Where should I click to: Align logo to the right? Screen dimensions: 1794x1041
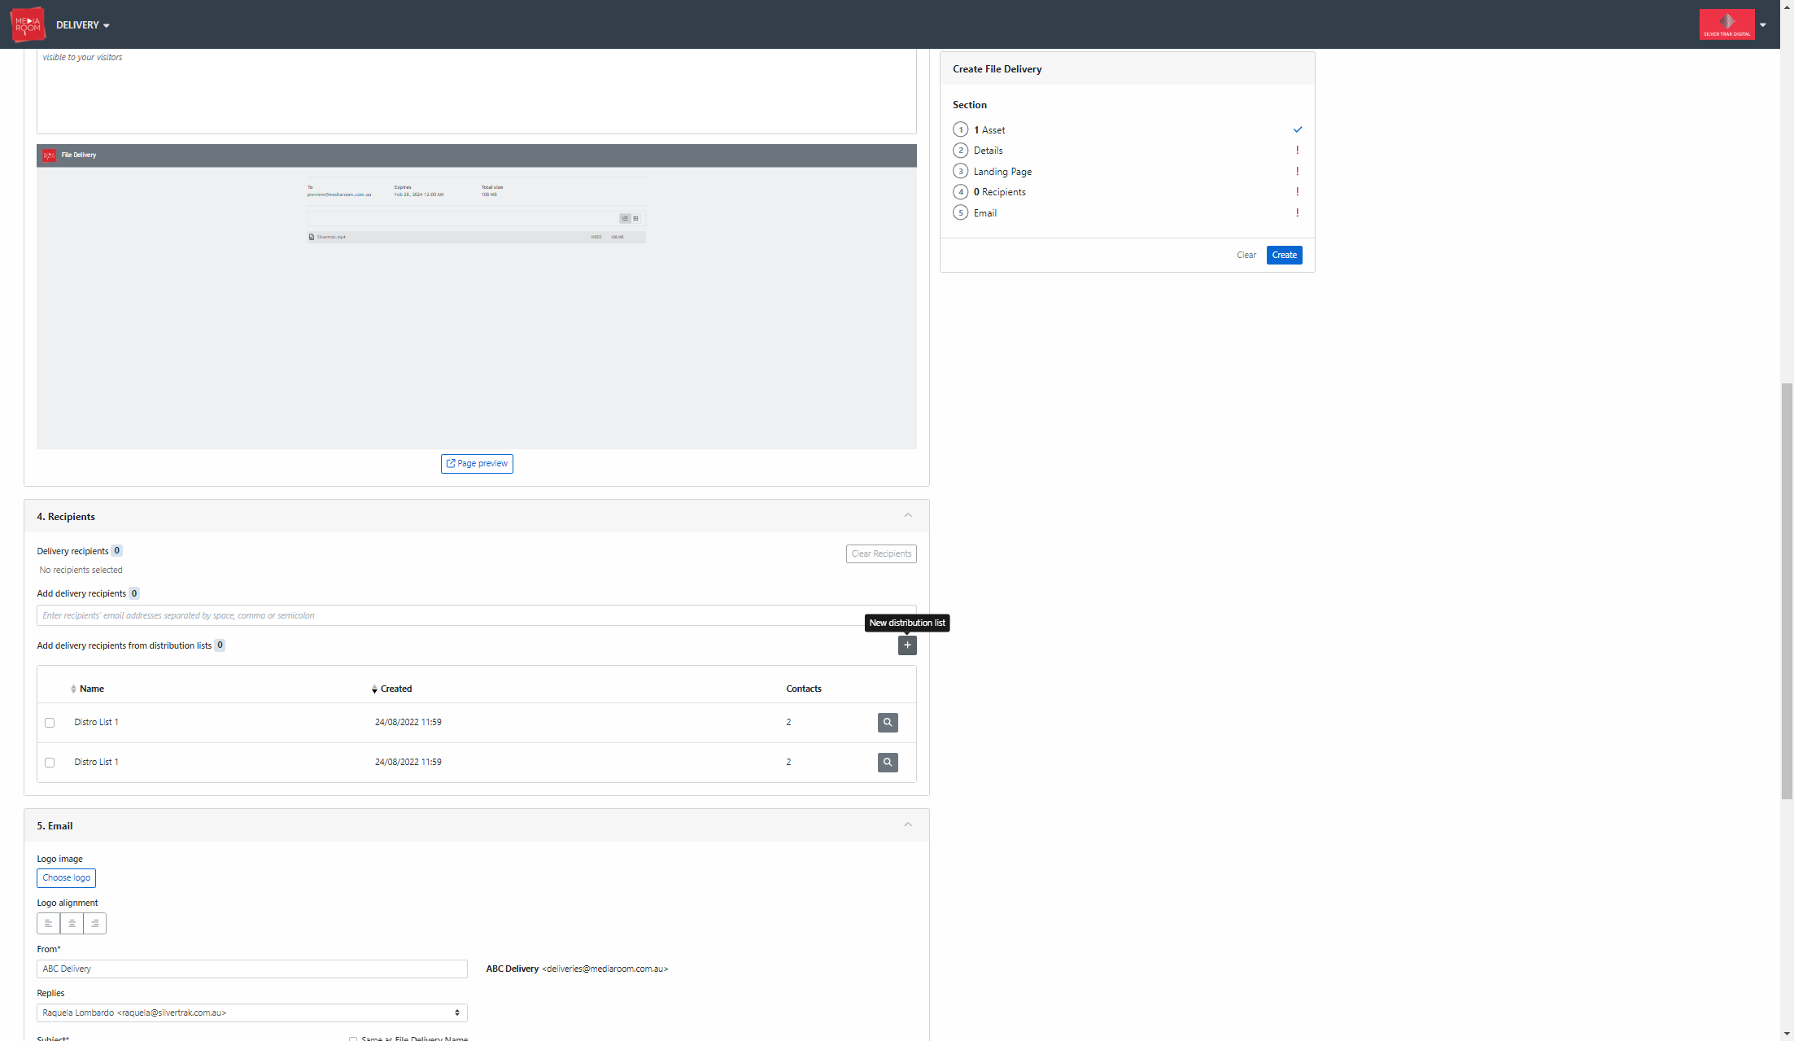(94, 924)
